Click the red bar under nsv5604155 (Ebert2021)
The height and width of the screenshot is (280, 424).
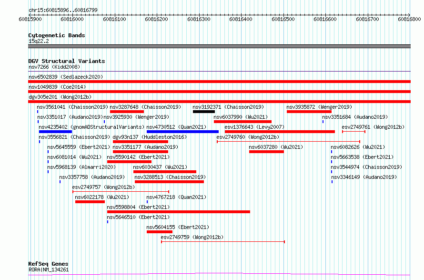(160, 232)
